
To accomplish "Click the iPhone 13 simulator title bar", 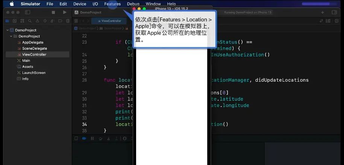I will pos(172,9).
